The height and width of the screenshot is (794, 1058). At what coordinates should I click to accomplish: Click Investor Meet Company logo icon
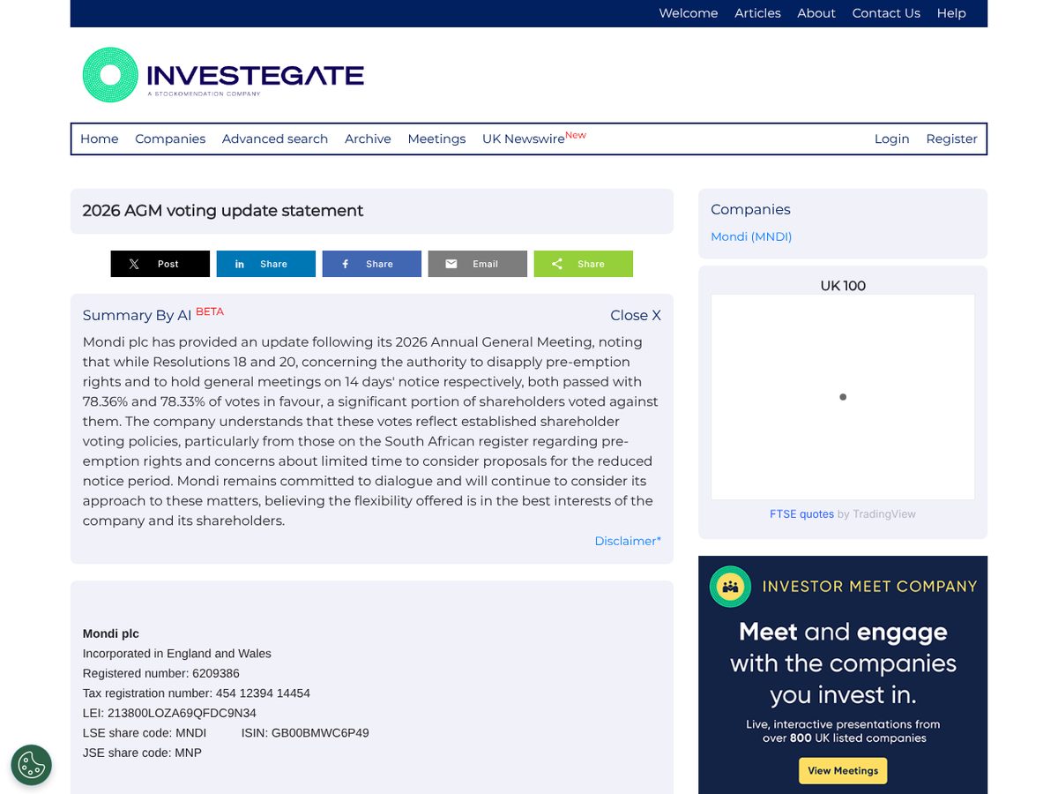coord(730,587)
